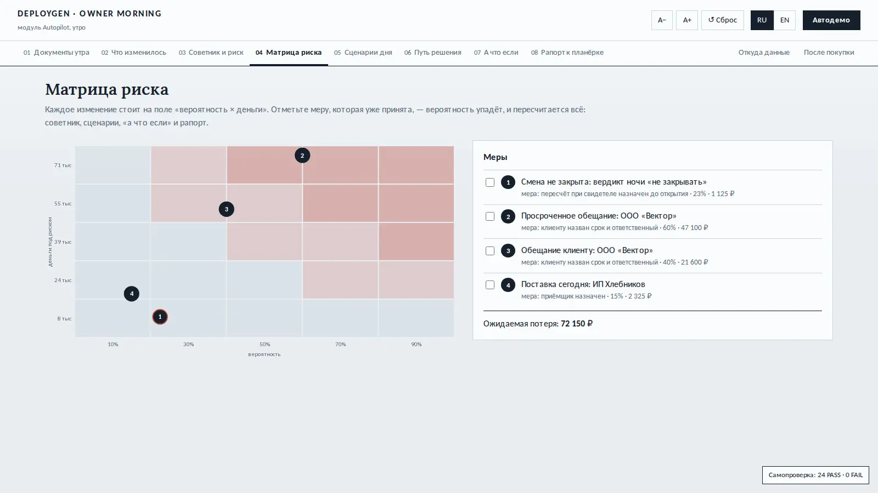This screenshot has width=878, height=493.
Task: Click badge 2 beside «Просроченное обещание»
Action: (508, 216)
